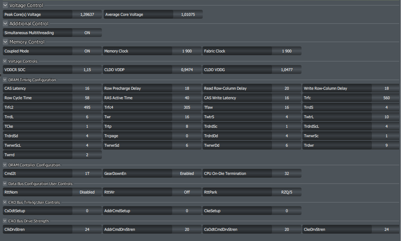Open the Cmd2t 1T value selector
Viewport: 401px width, 241px height.
pos(87,173)
